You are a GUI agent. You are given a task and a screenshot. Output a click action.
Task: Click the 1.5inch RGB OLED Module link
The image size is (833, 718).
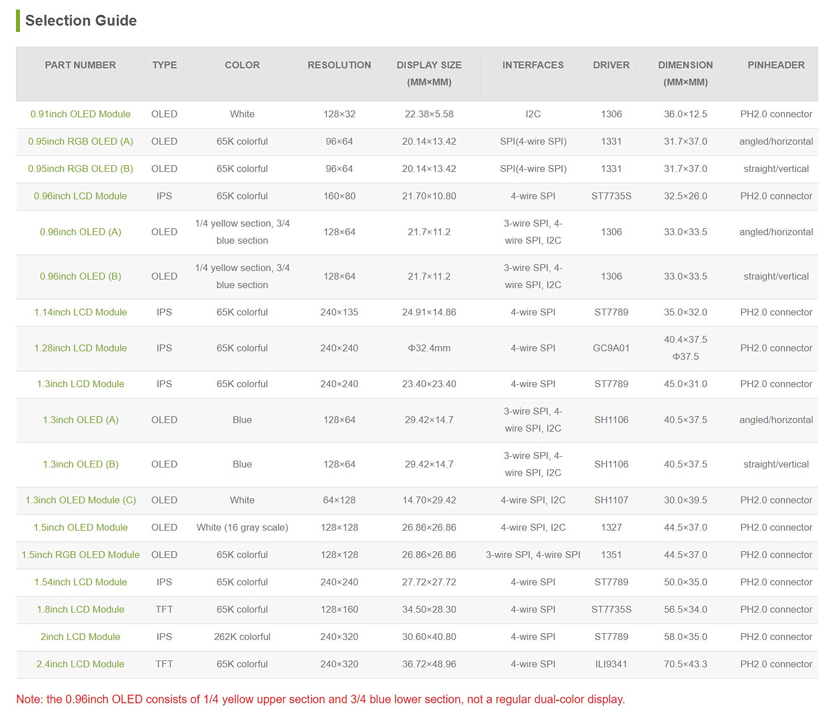pyautogui.click(x=80, y=555)
